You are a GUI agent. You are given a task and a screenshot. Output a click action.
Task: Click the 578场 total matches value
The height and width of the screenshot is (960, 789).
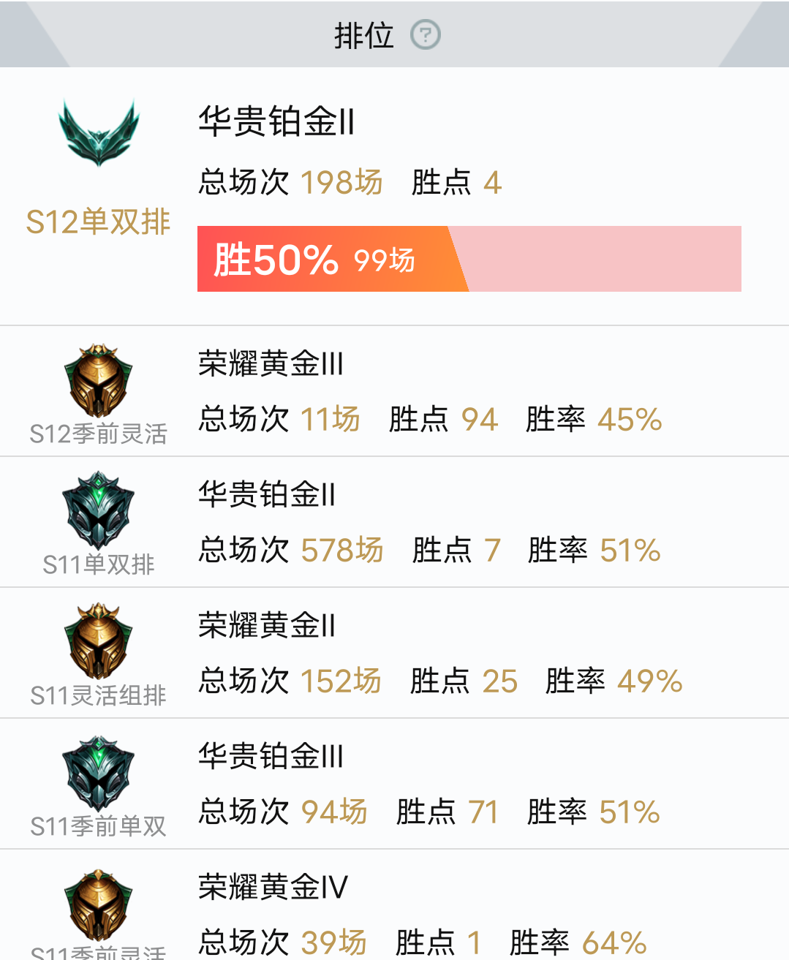point(342,550)
